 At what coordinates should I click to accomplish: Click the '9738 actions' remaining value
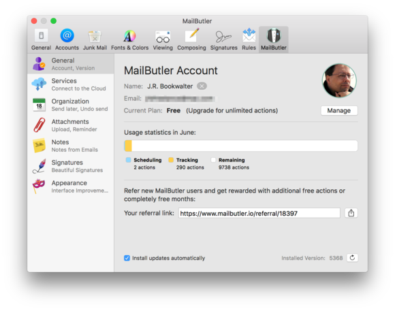coord(234,167)
